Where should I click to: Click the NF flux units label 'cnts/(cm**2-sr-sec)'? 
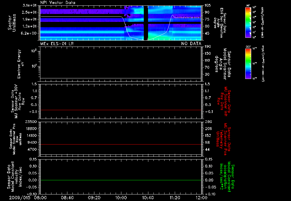coord(262,22)
